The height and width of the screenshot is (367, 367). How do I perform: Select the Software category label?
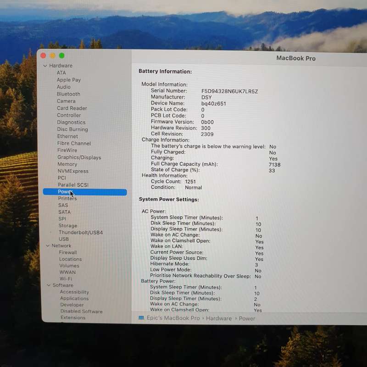[x=63, y=285]
